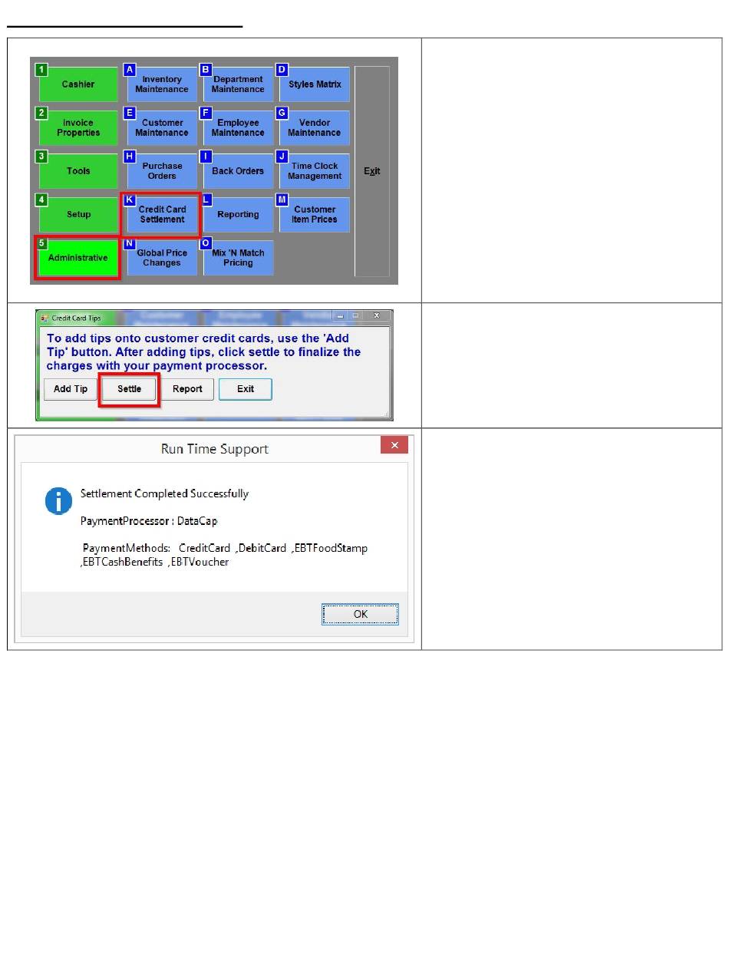Open Invoice Properties
Viewport: 729px width, 967px height.
tap(78, 127)
